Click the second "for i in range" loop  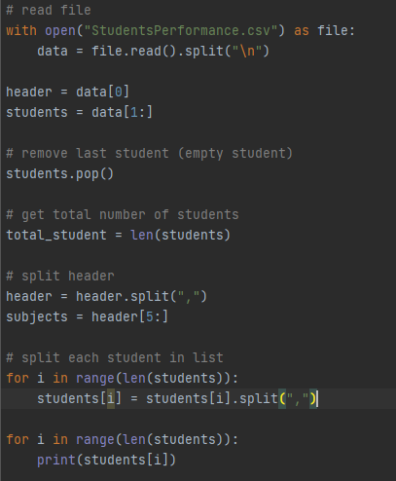click(x=122, y=440)
